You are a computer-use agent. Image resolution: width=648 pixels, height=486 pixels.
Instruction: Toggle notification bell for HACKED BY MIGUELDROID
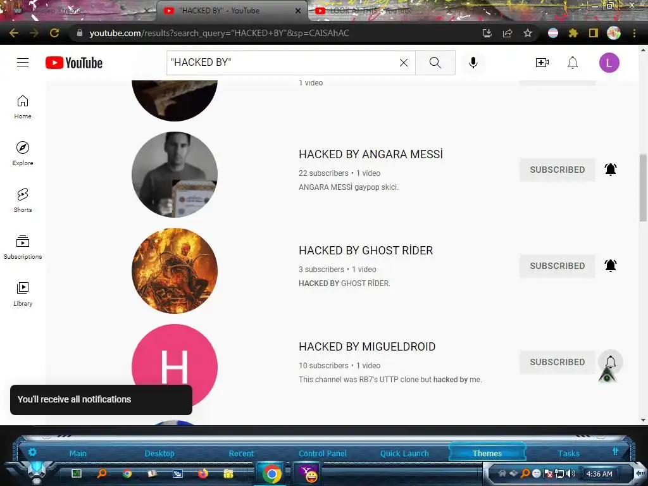click(x=611, y=362)
